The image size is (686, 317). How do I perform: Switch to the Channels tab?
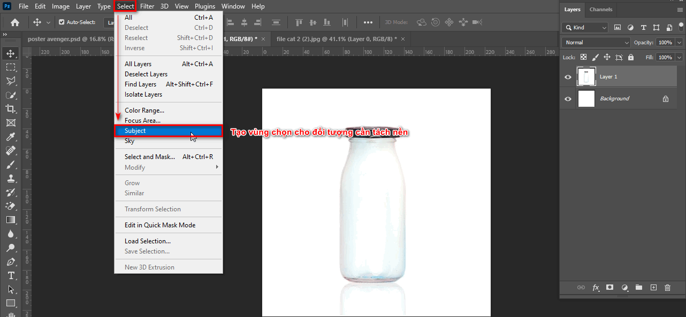tap(601, 9)
